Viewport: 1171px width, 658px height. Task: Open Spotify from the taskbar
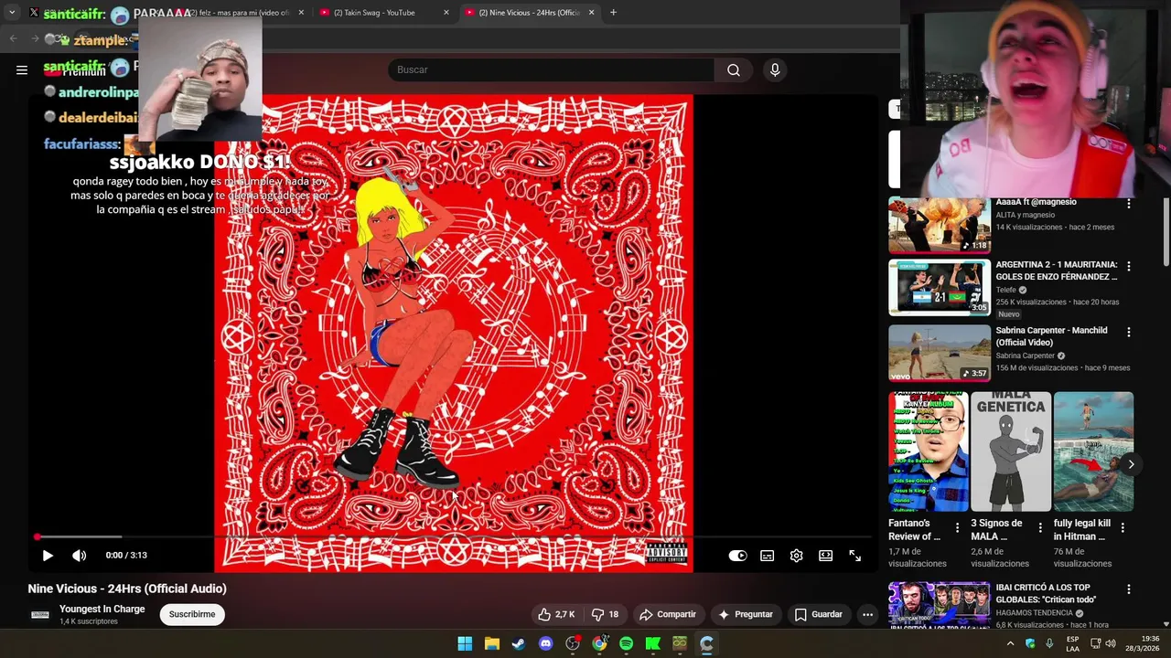coord(626,643)
